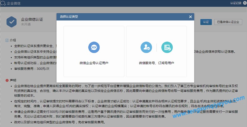
Task: Open 认证记录 link in header
Action: coord(236,3)
